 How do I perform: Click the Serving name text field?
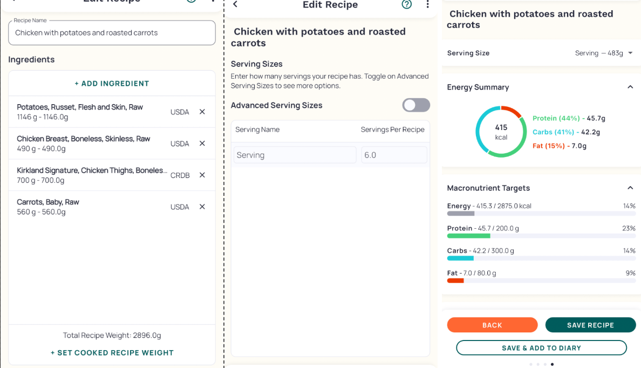[295, 155]
